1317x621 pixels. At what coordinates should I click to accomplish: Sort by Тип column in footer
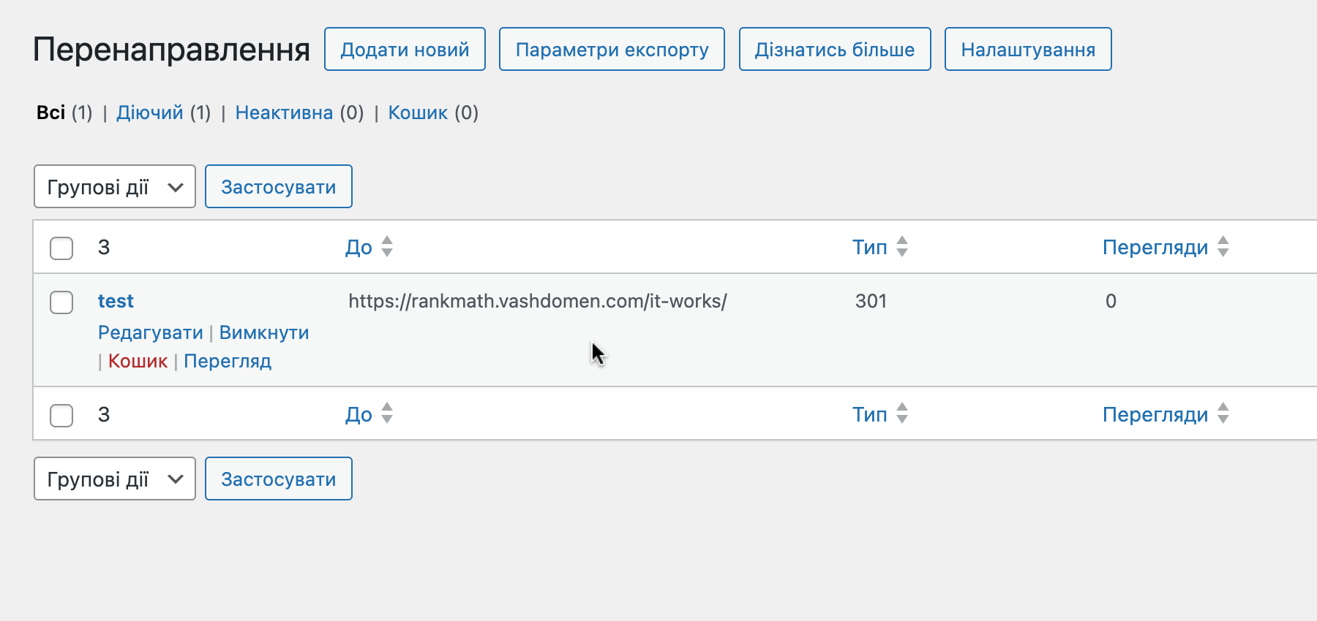point(869,414)
